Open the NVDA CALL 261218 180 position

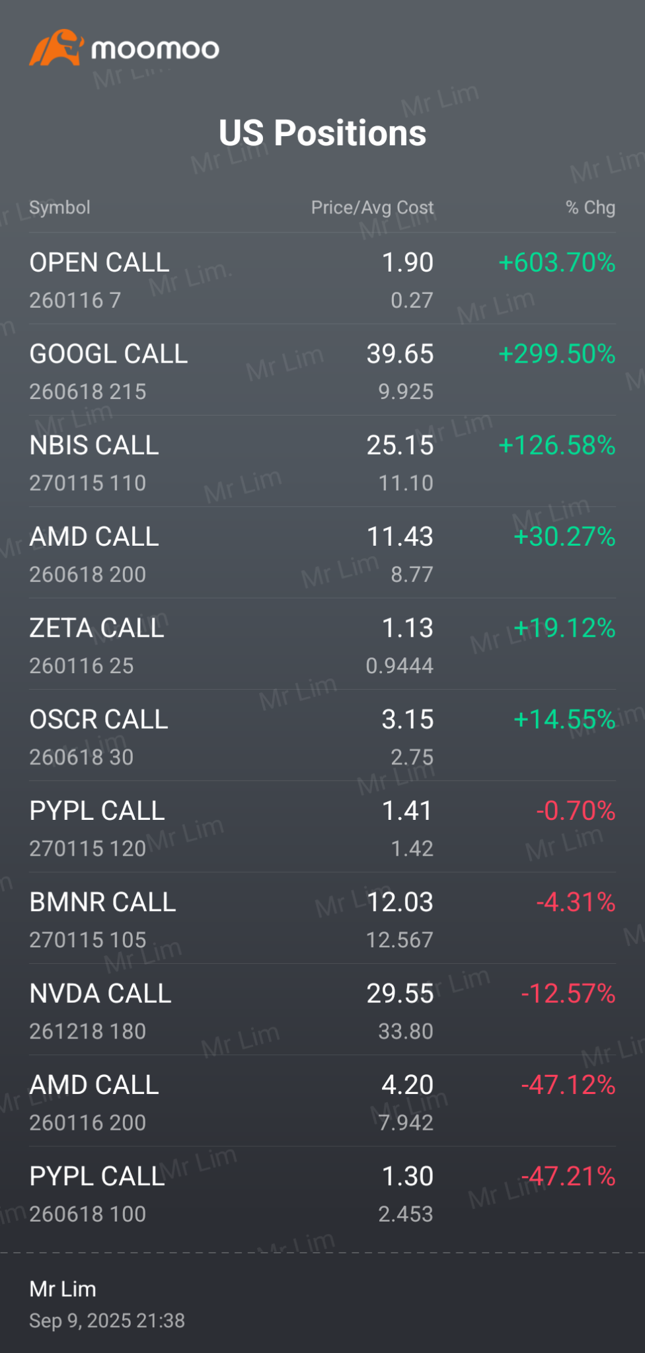coord(100,1009)
